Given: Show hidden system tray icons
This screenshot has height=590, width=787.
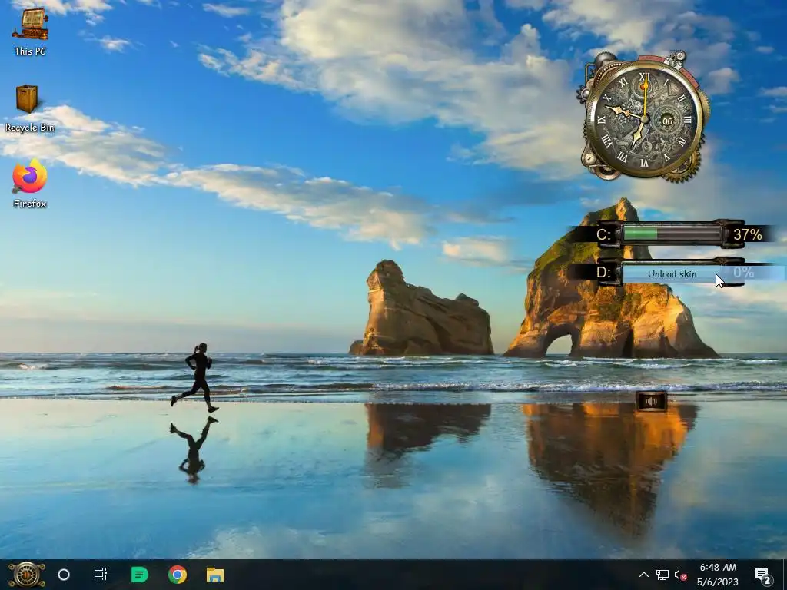Looking at the screenshot, I should point(643,575).
